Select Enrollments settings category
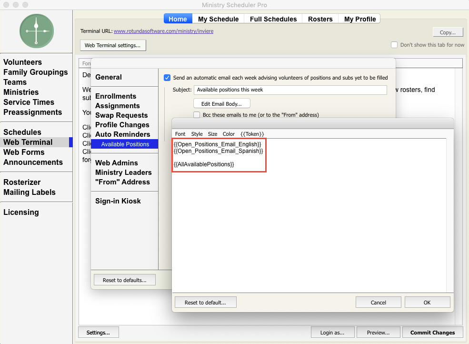469x344 pixels. [116, 96]
